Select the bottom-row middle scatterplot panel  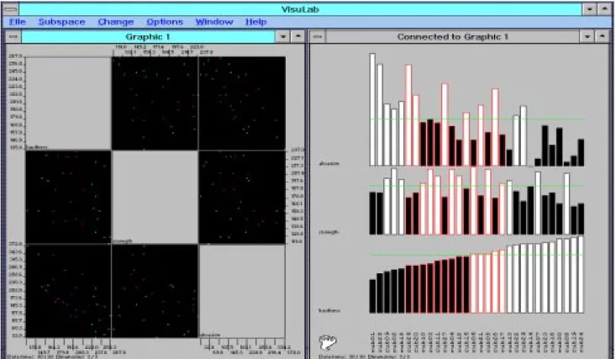pos(155,291)
